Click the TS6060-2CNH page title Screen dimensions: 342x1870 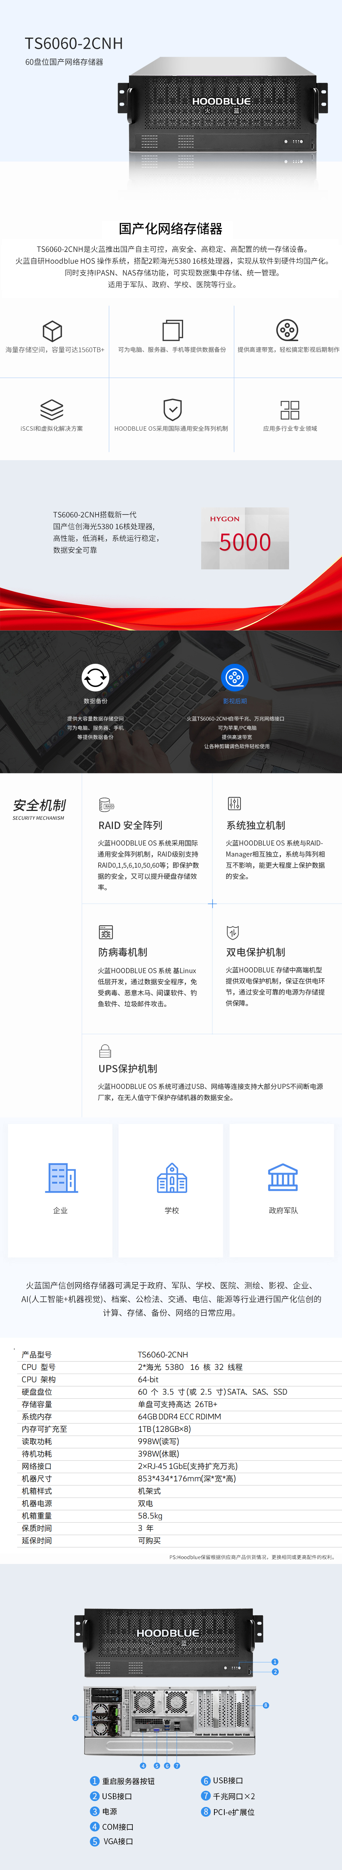[74, 44]
